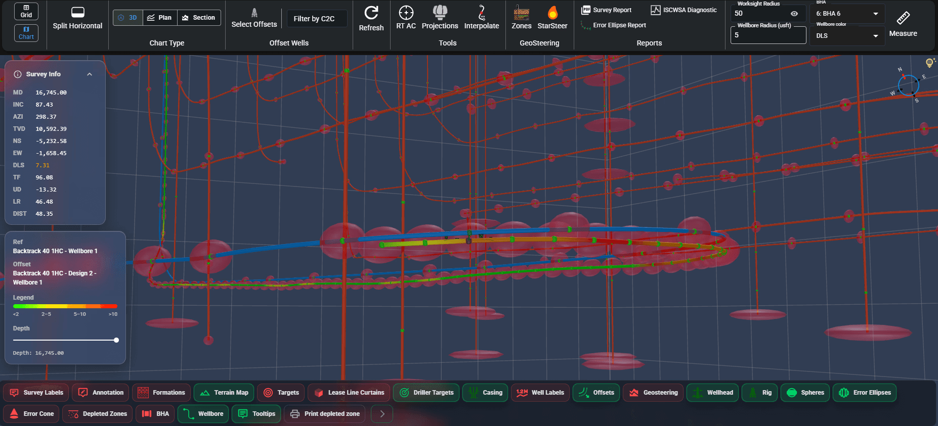This screenshot has width=938, height=426.
Task: Toggle Wellbore layer
Action: (x=203, y=414)
